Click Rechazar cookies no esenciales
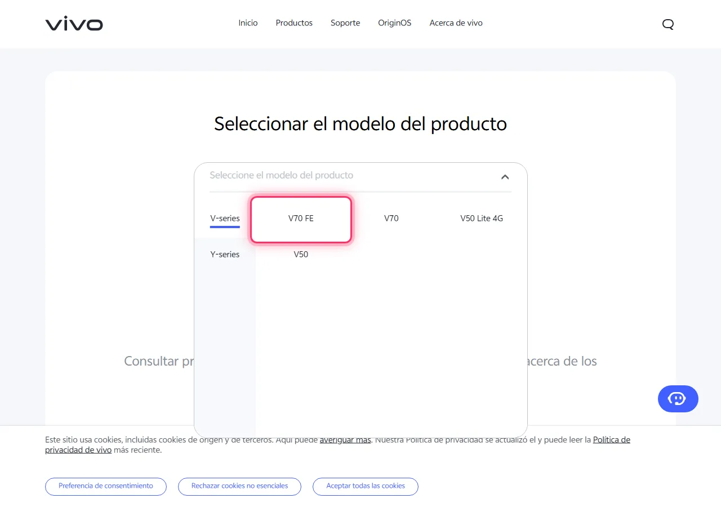The height and width of the screenshot is (507, 721). pos(239,486)
